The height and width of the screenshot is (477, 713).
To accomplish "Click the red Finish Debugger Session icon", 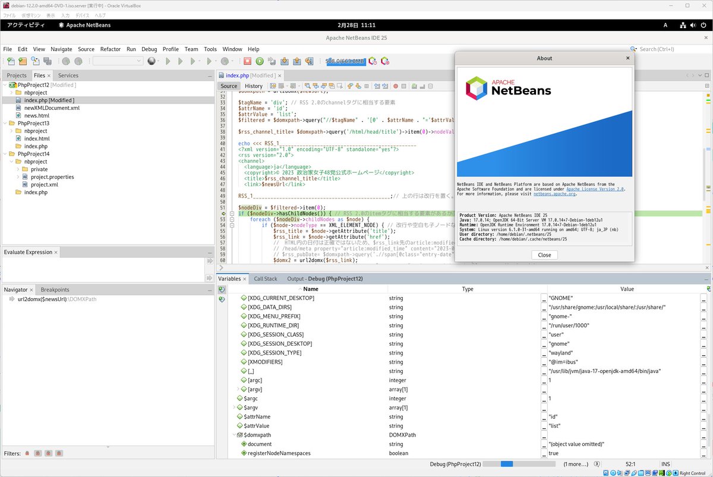I will click(x=247, y=61).
